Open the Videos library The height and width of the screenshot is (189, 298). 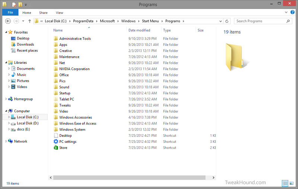[x=22, y=87]
